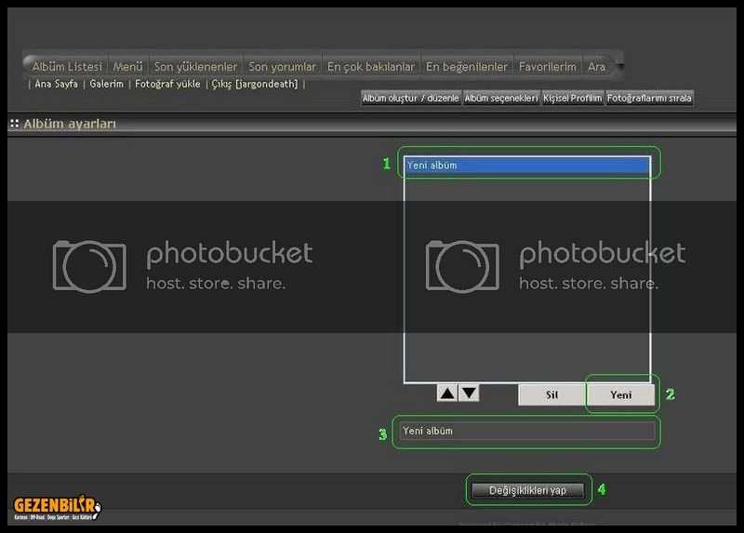Click the move album down arrow
This screenshot has width=744, height=533.
(470, 393)
